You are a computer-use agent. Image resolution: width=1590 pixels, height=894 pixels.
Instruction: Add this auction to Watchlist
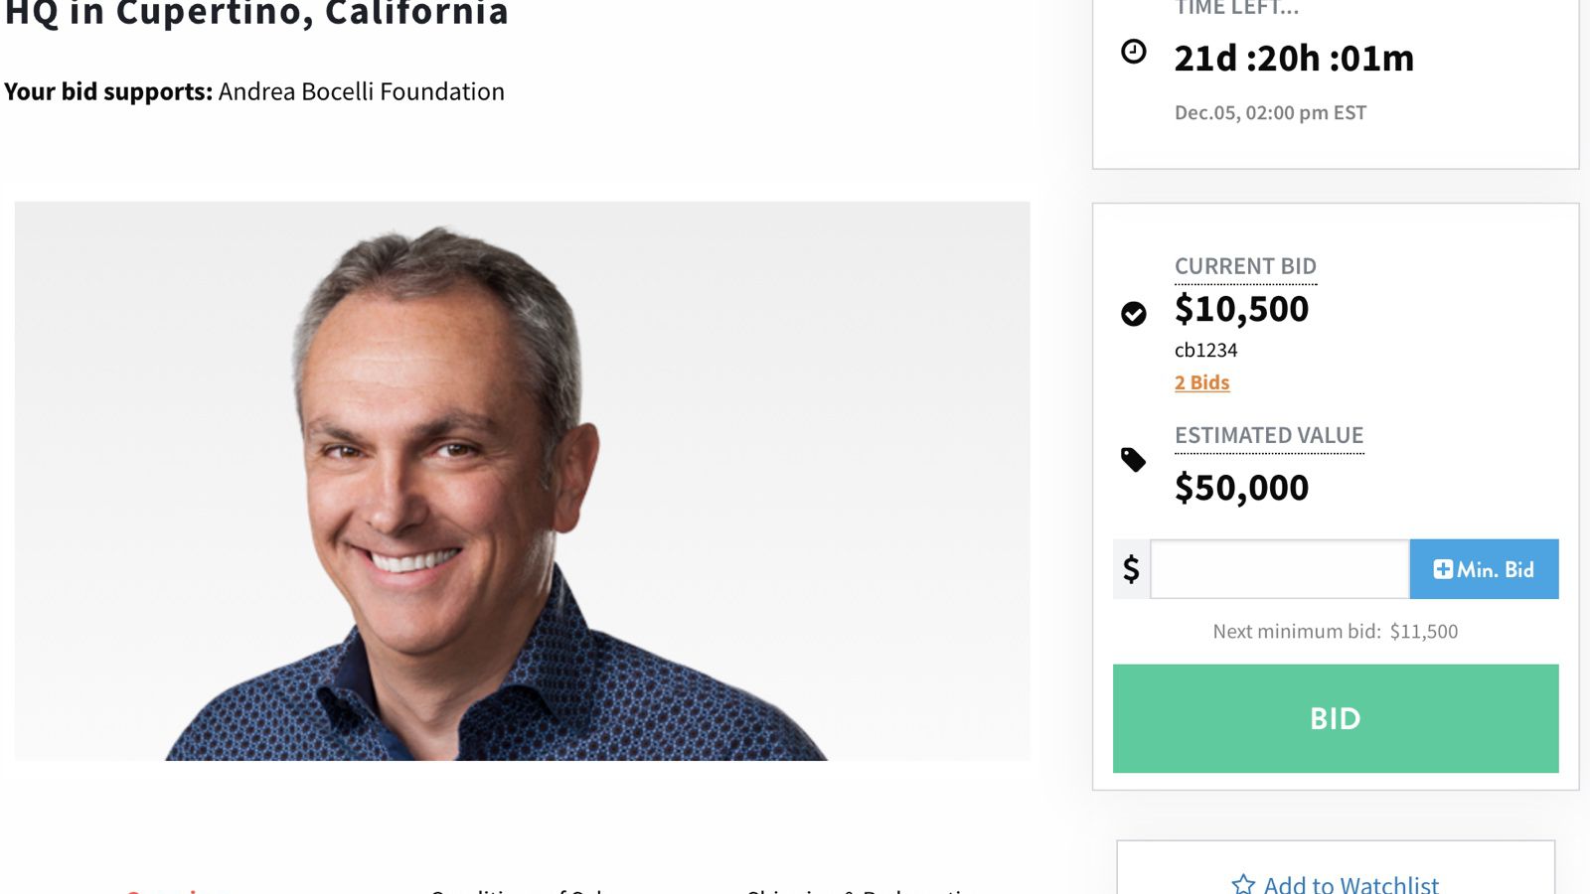(1336, 883)
